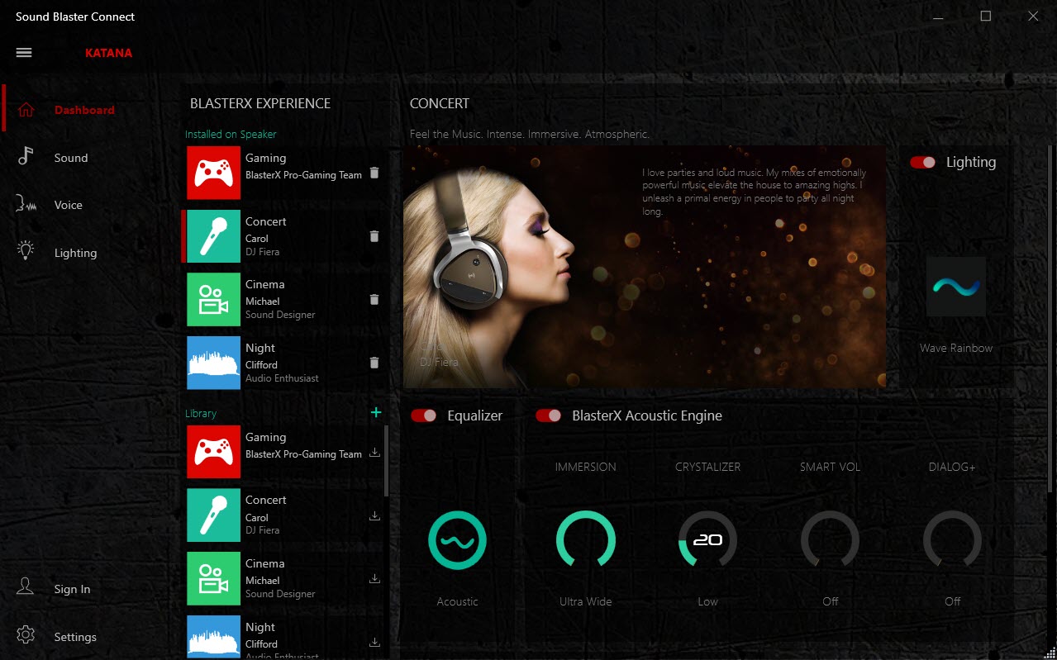
Task: Click the 'Acoustic' preset label
Action: point(457,601)
